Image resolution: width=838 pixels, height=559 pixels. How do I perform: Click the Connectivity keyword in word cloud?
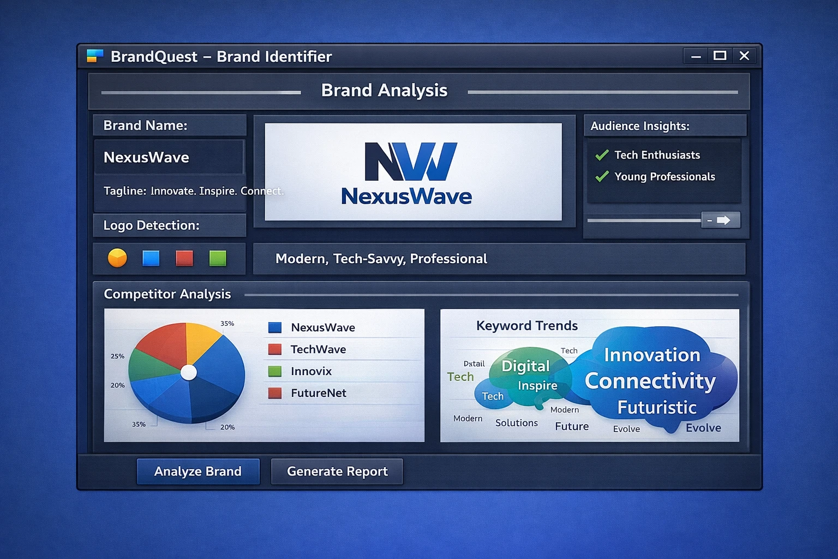(650, 381)
